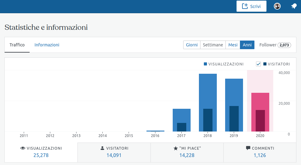Screen dimensions: 301x165
Task: Switch chart period to Giorni
Action: pyautogui.click(x=192, y=45)
